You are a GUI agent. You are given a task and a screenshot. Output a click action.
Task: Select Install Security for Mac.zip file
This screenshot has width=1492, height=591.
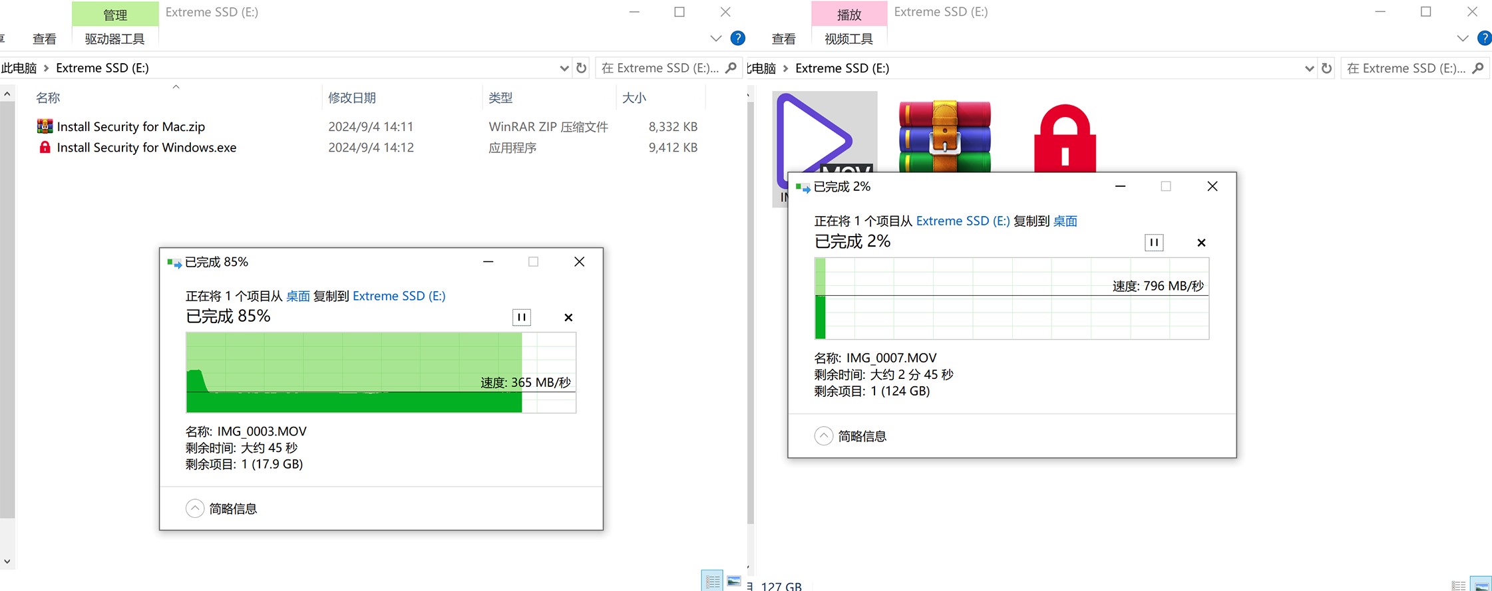coord(130,126)
